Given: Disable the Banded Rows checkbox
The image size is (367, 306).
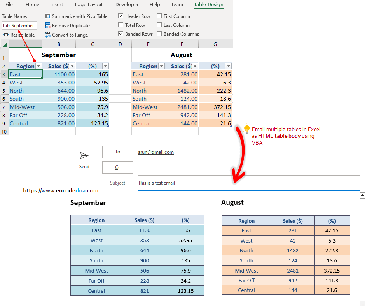Looking at the screenshot, I should point(121,34).
